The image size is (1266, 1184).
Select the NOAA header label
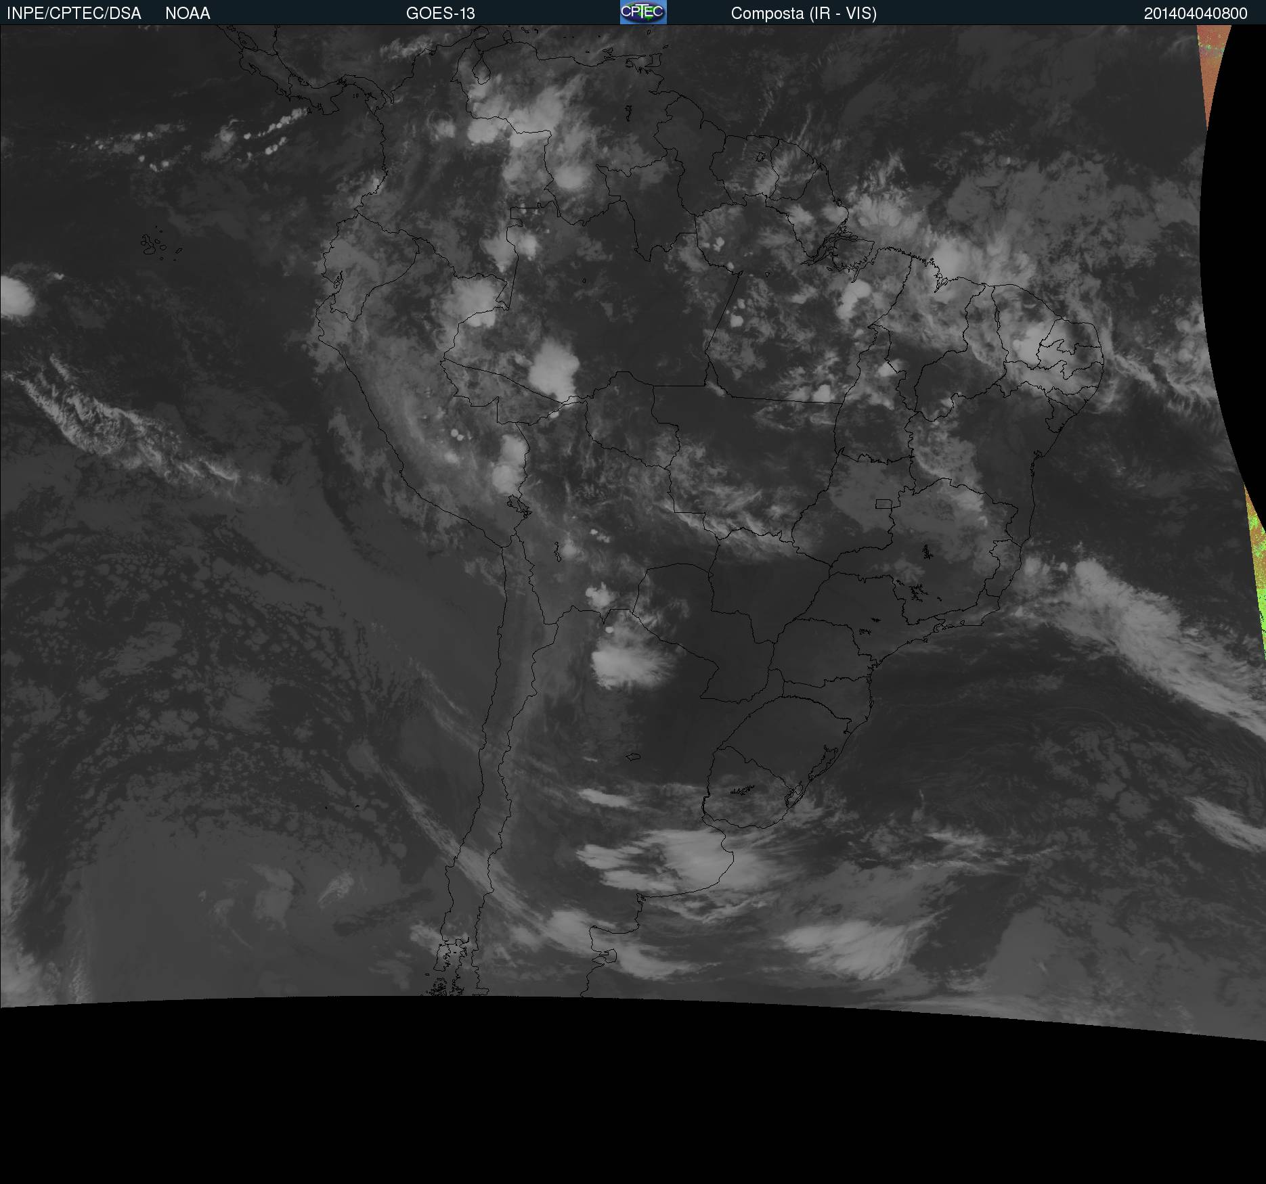click(188, 14)
